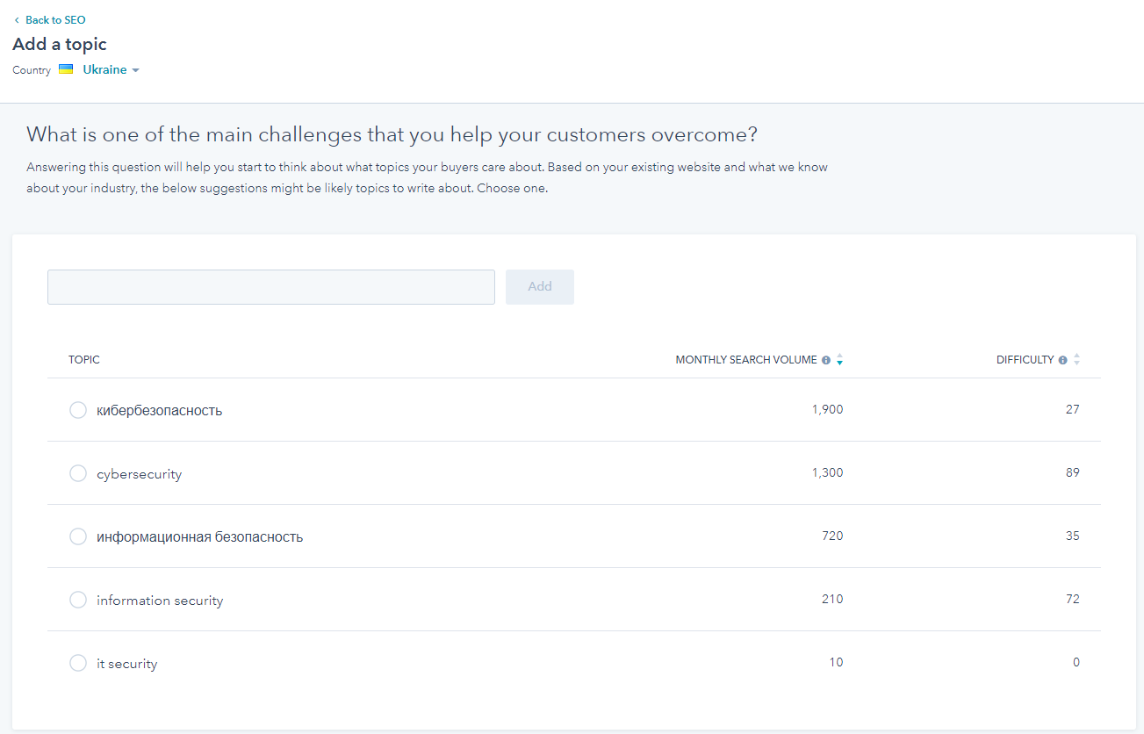Click the TOPIC column header
The height and width of the screenshot is (734, 1144).
(84, 360)
